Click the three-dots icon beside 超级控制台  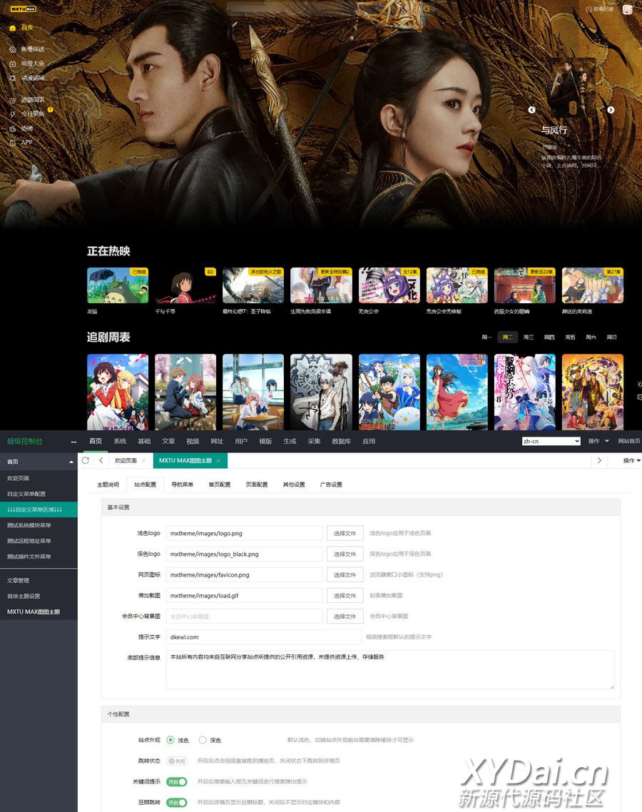point(73,442)
